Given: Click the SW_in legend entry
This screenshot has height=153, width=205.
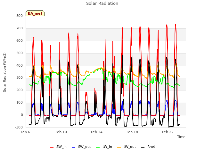Looking at the screenshot, I should 58,147.
